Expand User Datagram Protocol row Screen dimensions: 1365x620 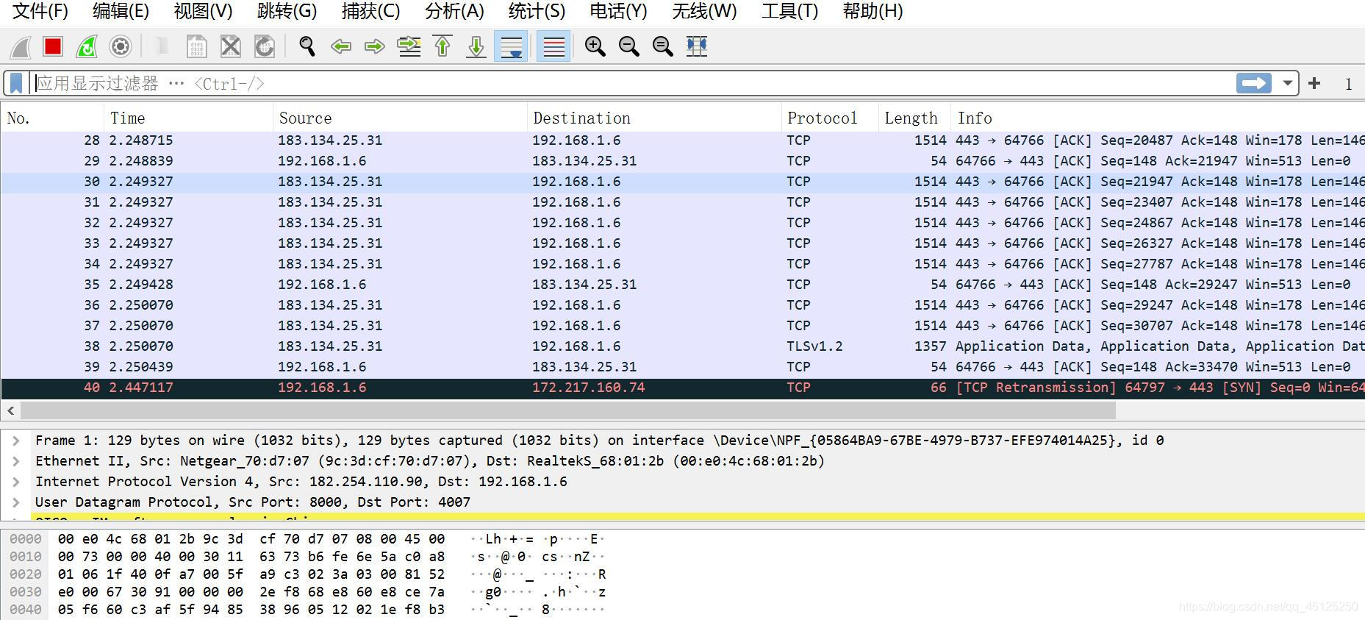(x=15, y=502)
